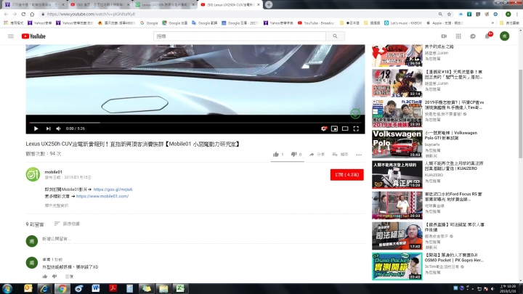Open the mobile01 channel name link
Image resolution: width=523 pixels, height=294 pixels.
pyautogui.click(x=53, y=172)
